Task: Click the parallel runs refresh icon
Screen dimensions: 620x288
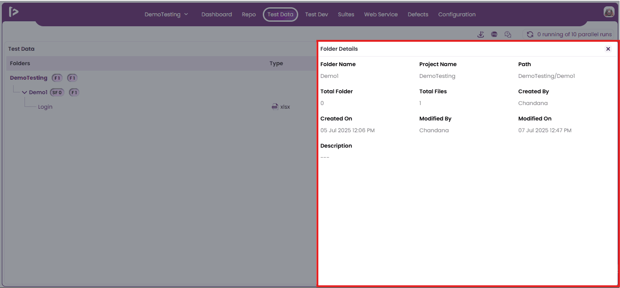Action: point(530,34)
